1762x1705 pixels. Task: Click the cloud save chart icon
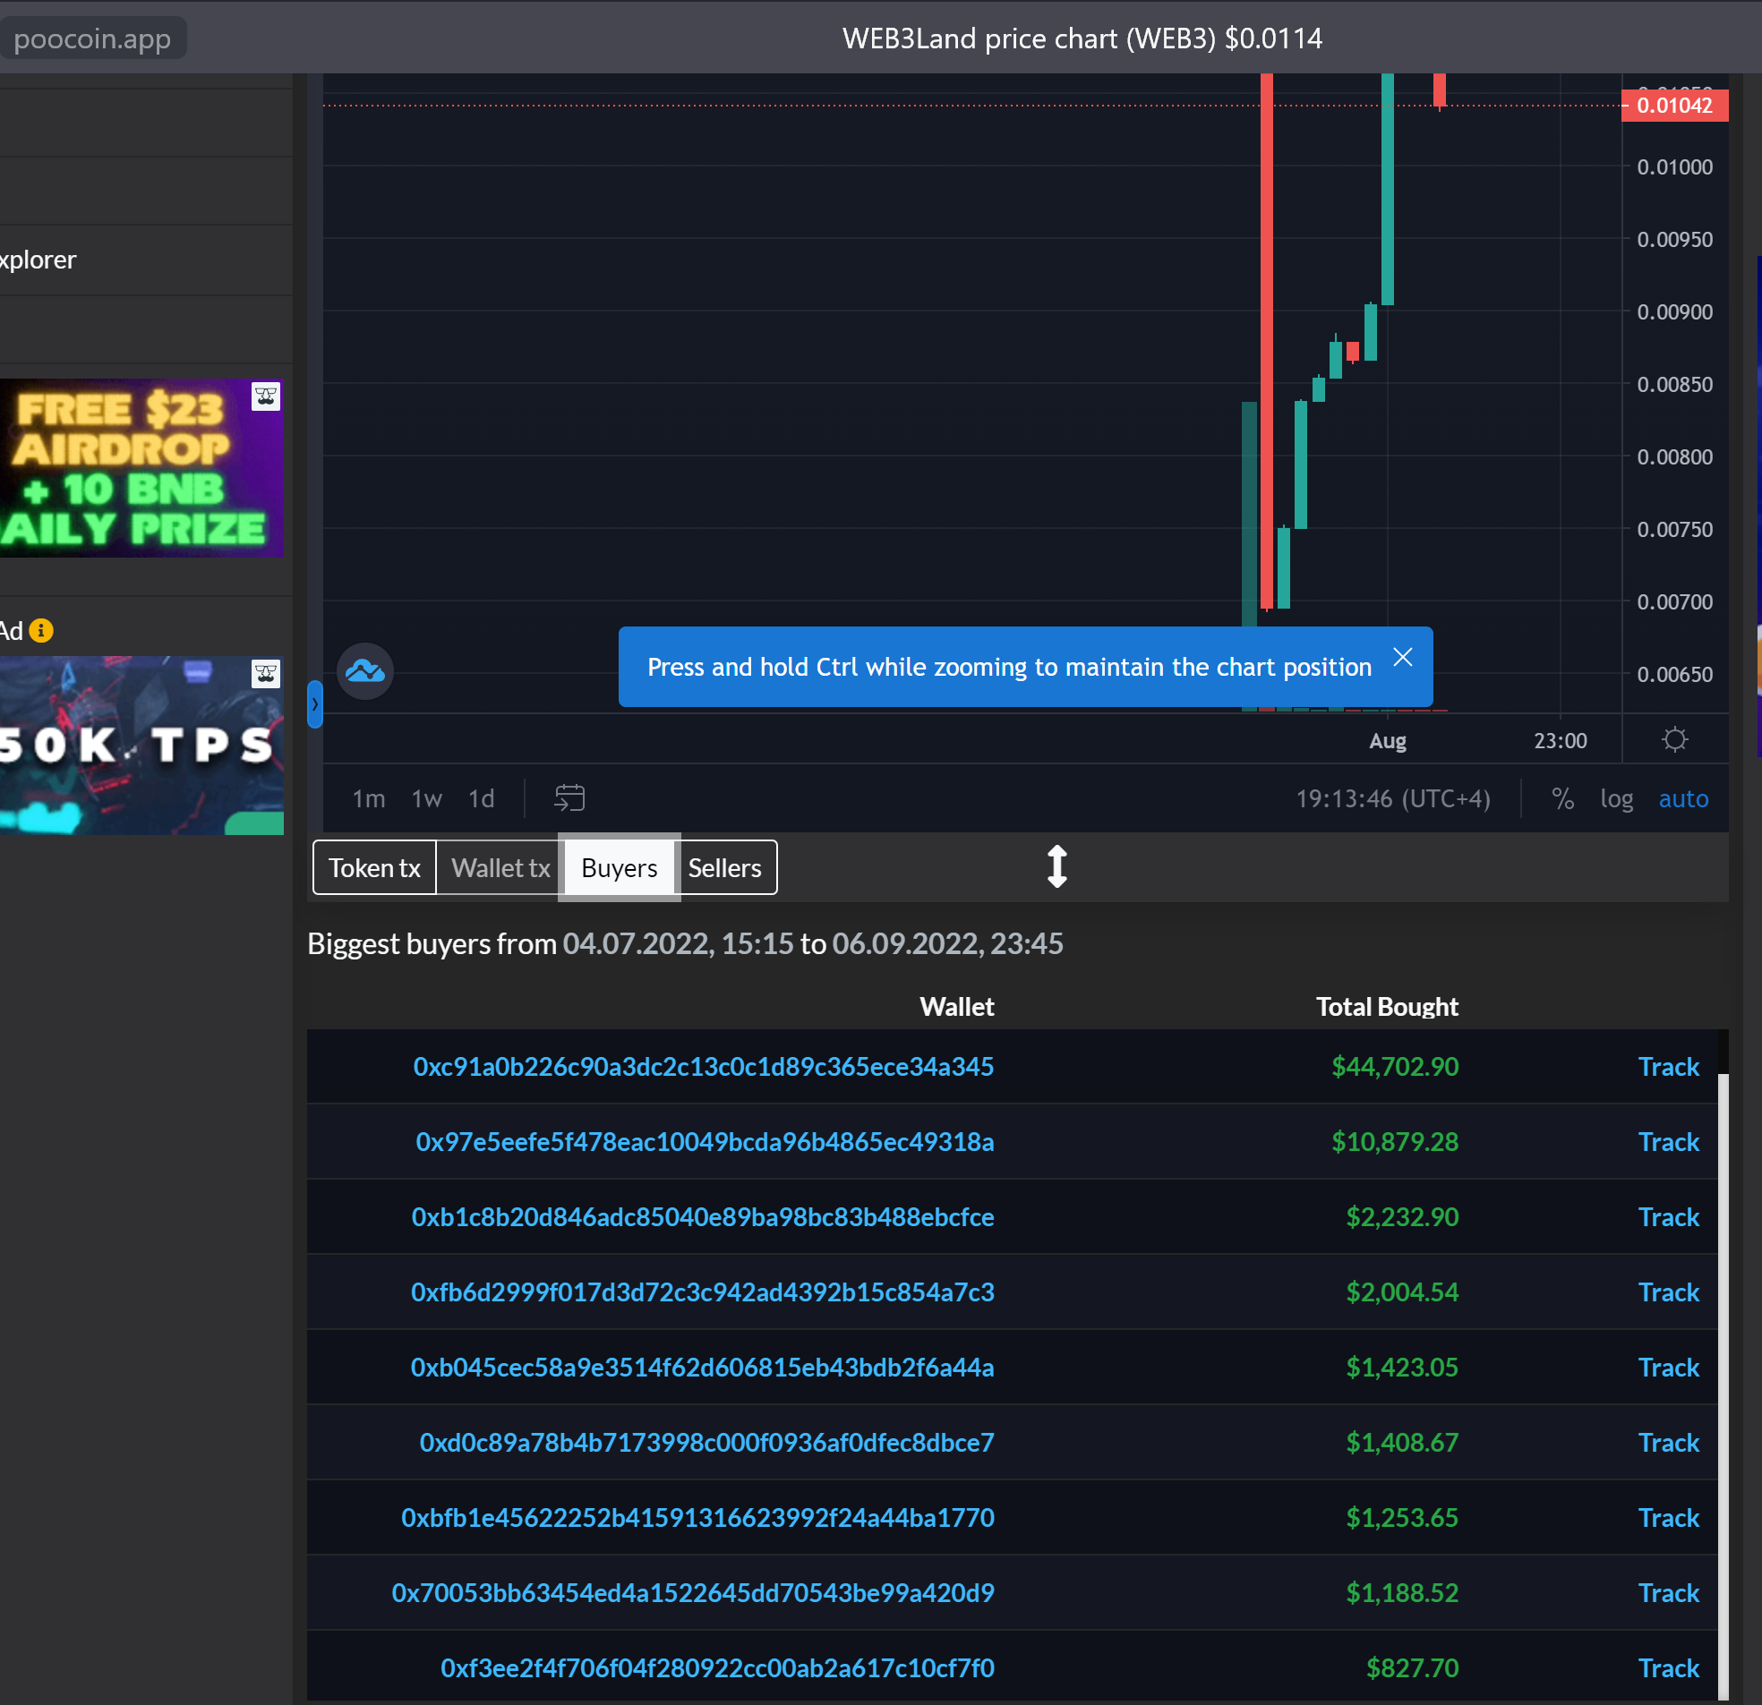click(x=365, y=670)
